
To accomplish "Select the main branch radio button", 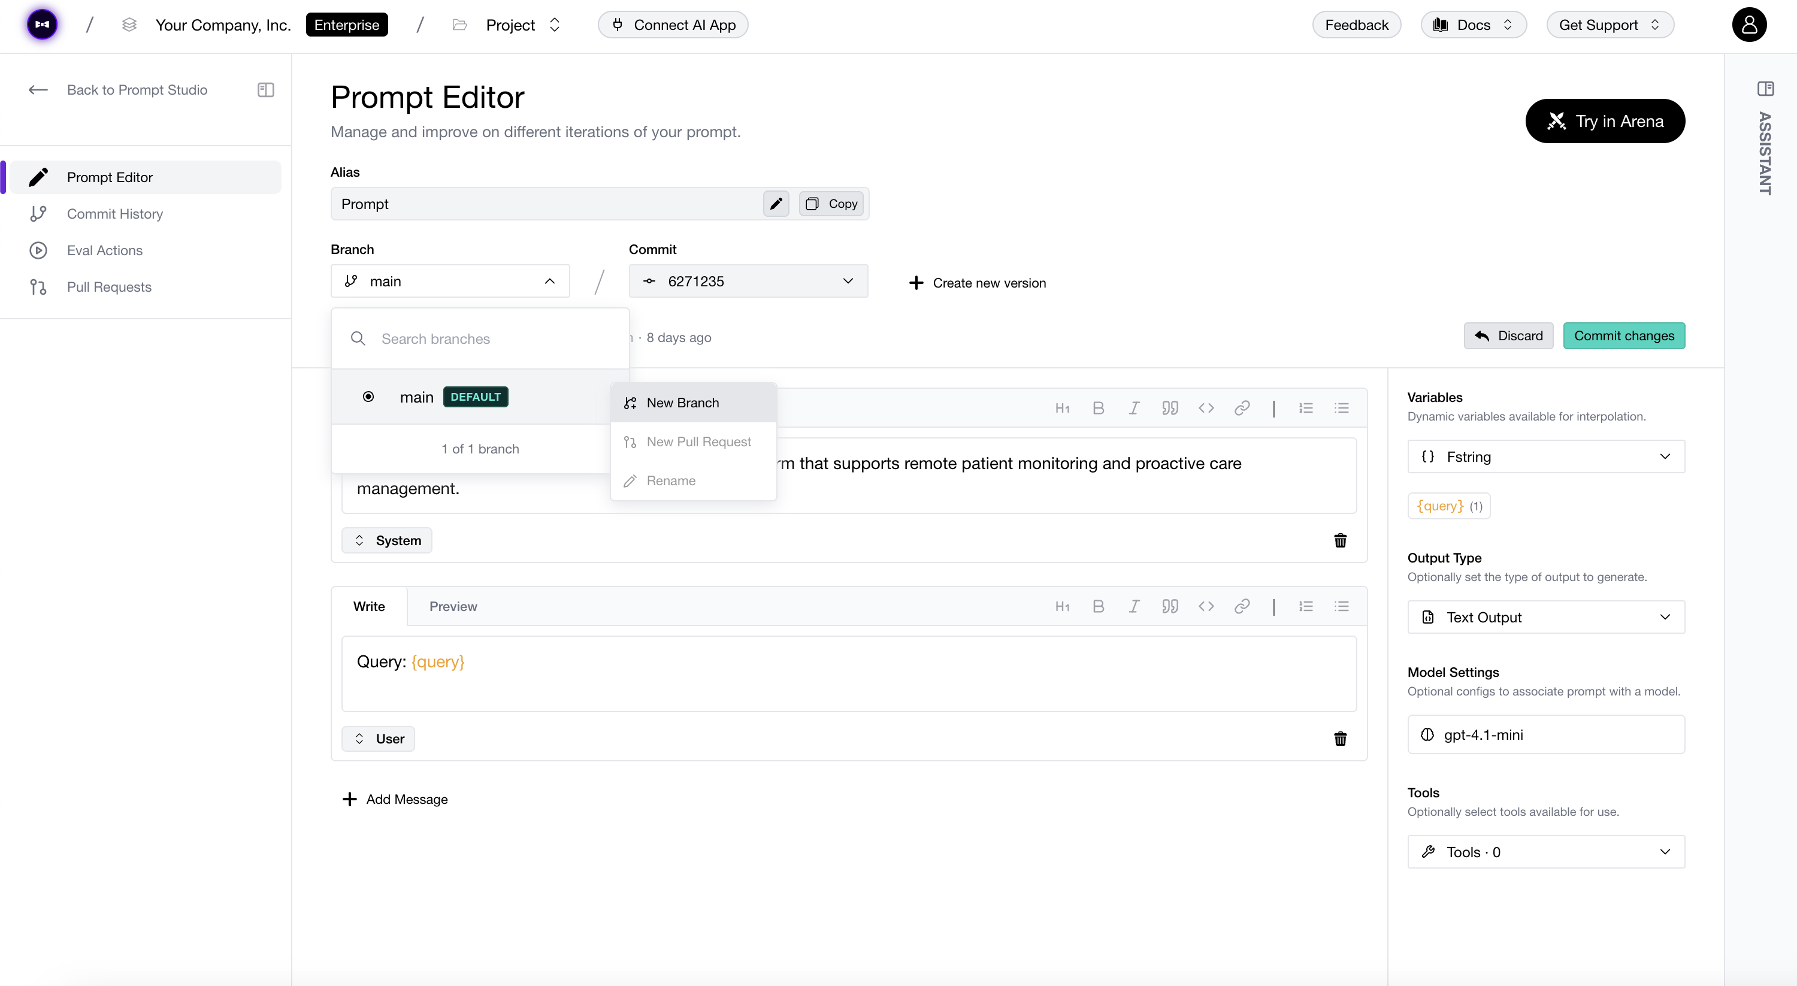I will pyautogui.click(x=368, y=397).
